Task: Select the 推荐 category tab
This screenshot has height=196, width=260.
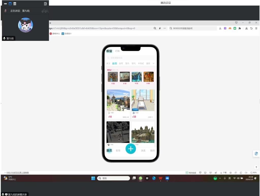Action: click(115, 63)
